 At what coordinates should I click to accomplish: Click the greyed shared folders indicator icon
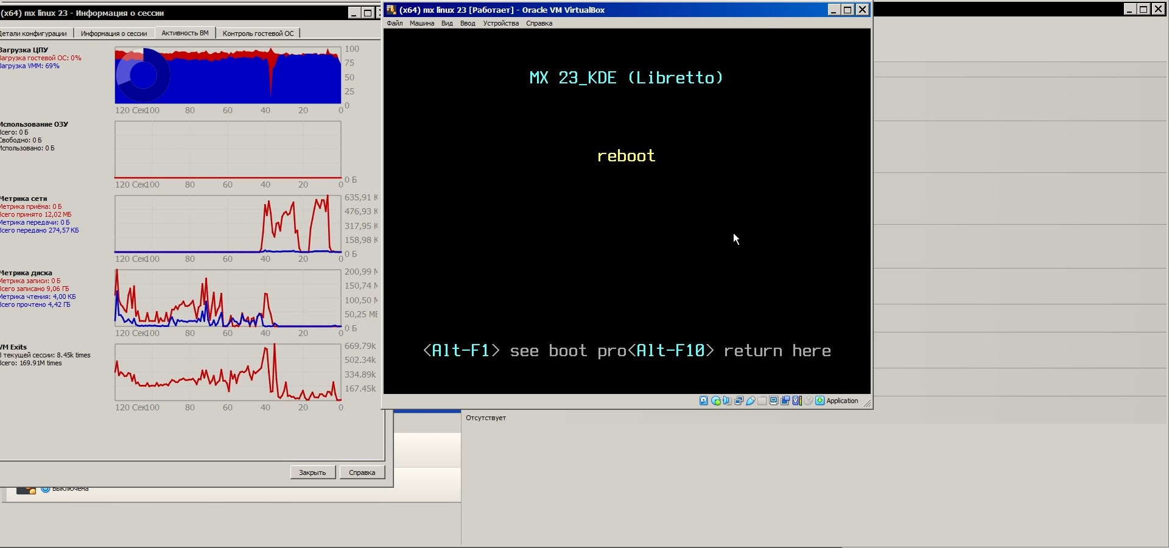[x=762, y=401]
